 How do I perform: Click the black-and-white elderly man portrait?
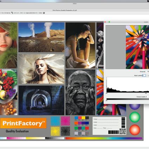click(80, 92)
